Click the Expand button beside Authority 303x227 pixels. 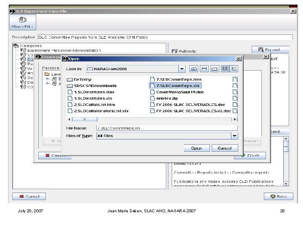coord(270,50)
